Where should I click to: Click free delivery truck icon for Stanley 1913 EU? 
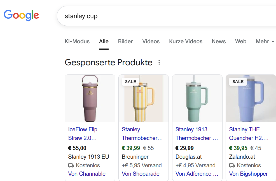click(71, 165)
